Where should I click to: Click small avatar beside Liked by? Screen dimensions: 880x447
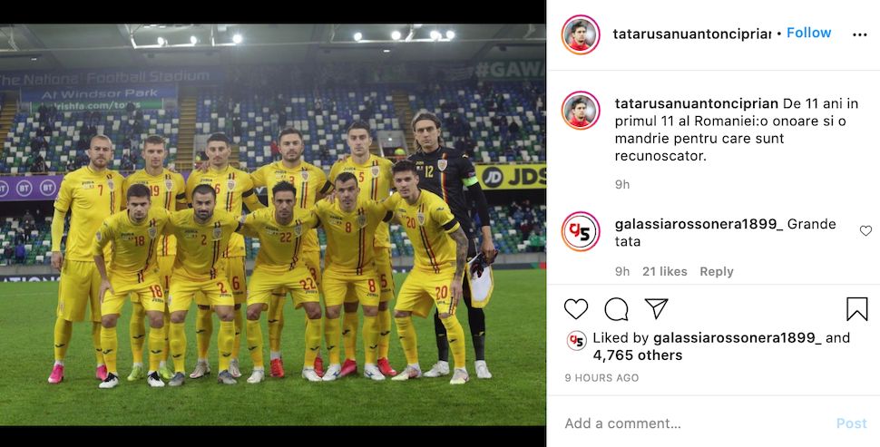(x=576, y=340)
